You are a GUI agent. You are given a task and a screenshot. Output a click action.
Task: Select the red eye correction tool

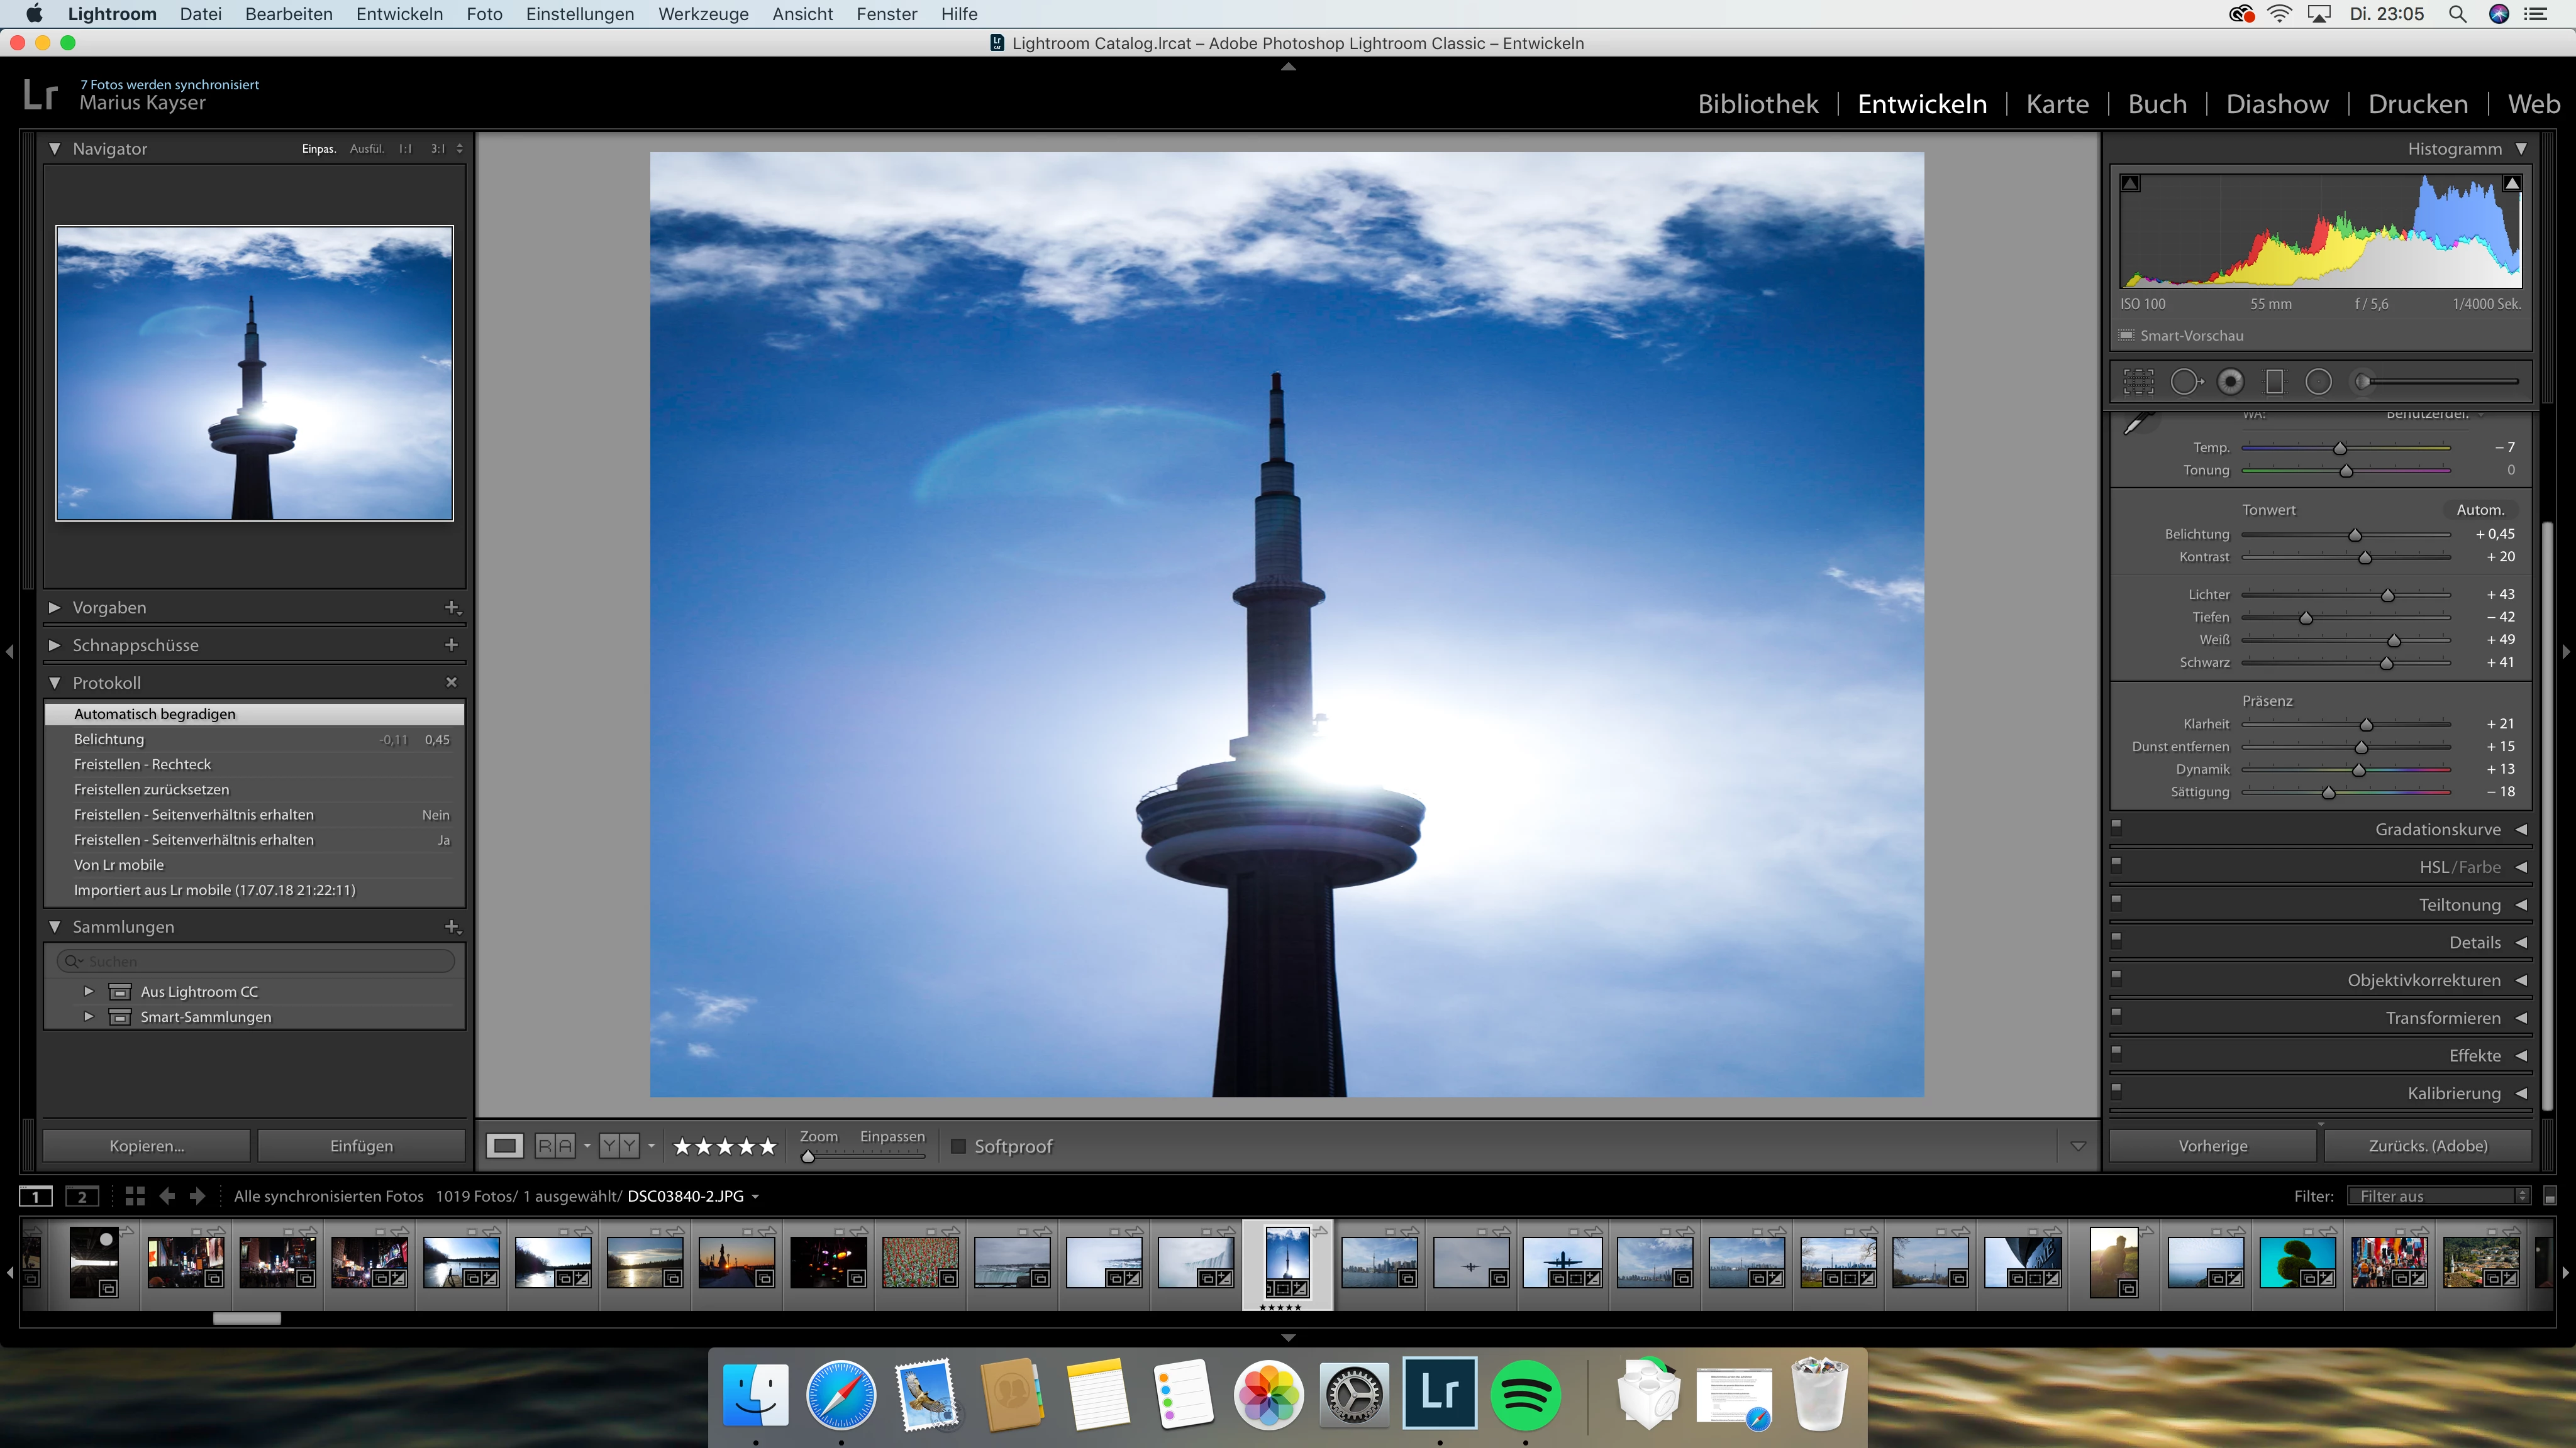click(2230, 381)
